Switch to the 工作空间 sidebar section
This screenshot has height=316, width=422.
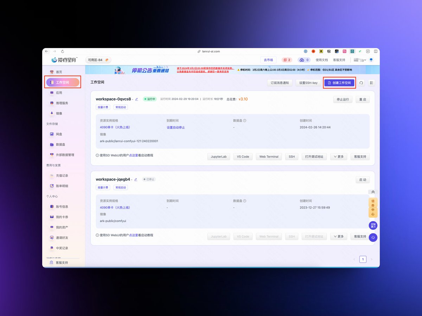[x=63, y=82]
